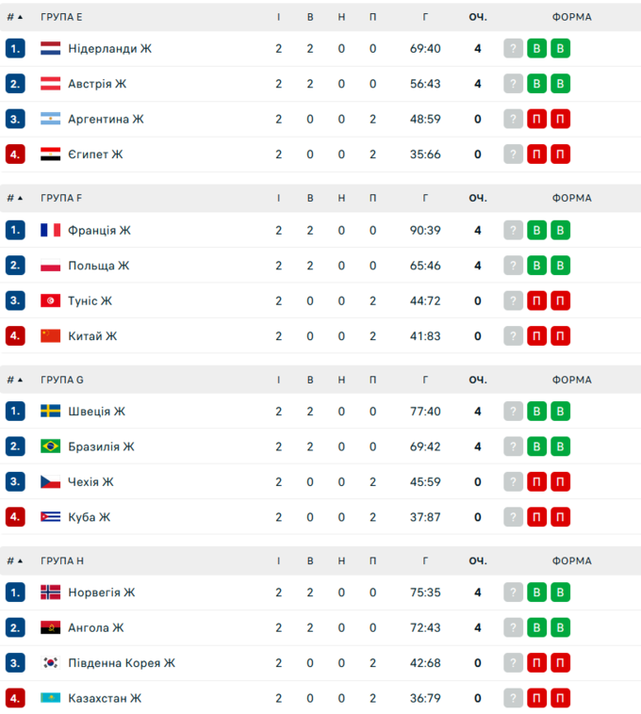Click the Sweden flag icon
Viewport: 641px width, 714px height.
point(50,412)
